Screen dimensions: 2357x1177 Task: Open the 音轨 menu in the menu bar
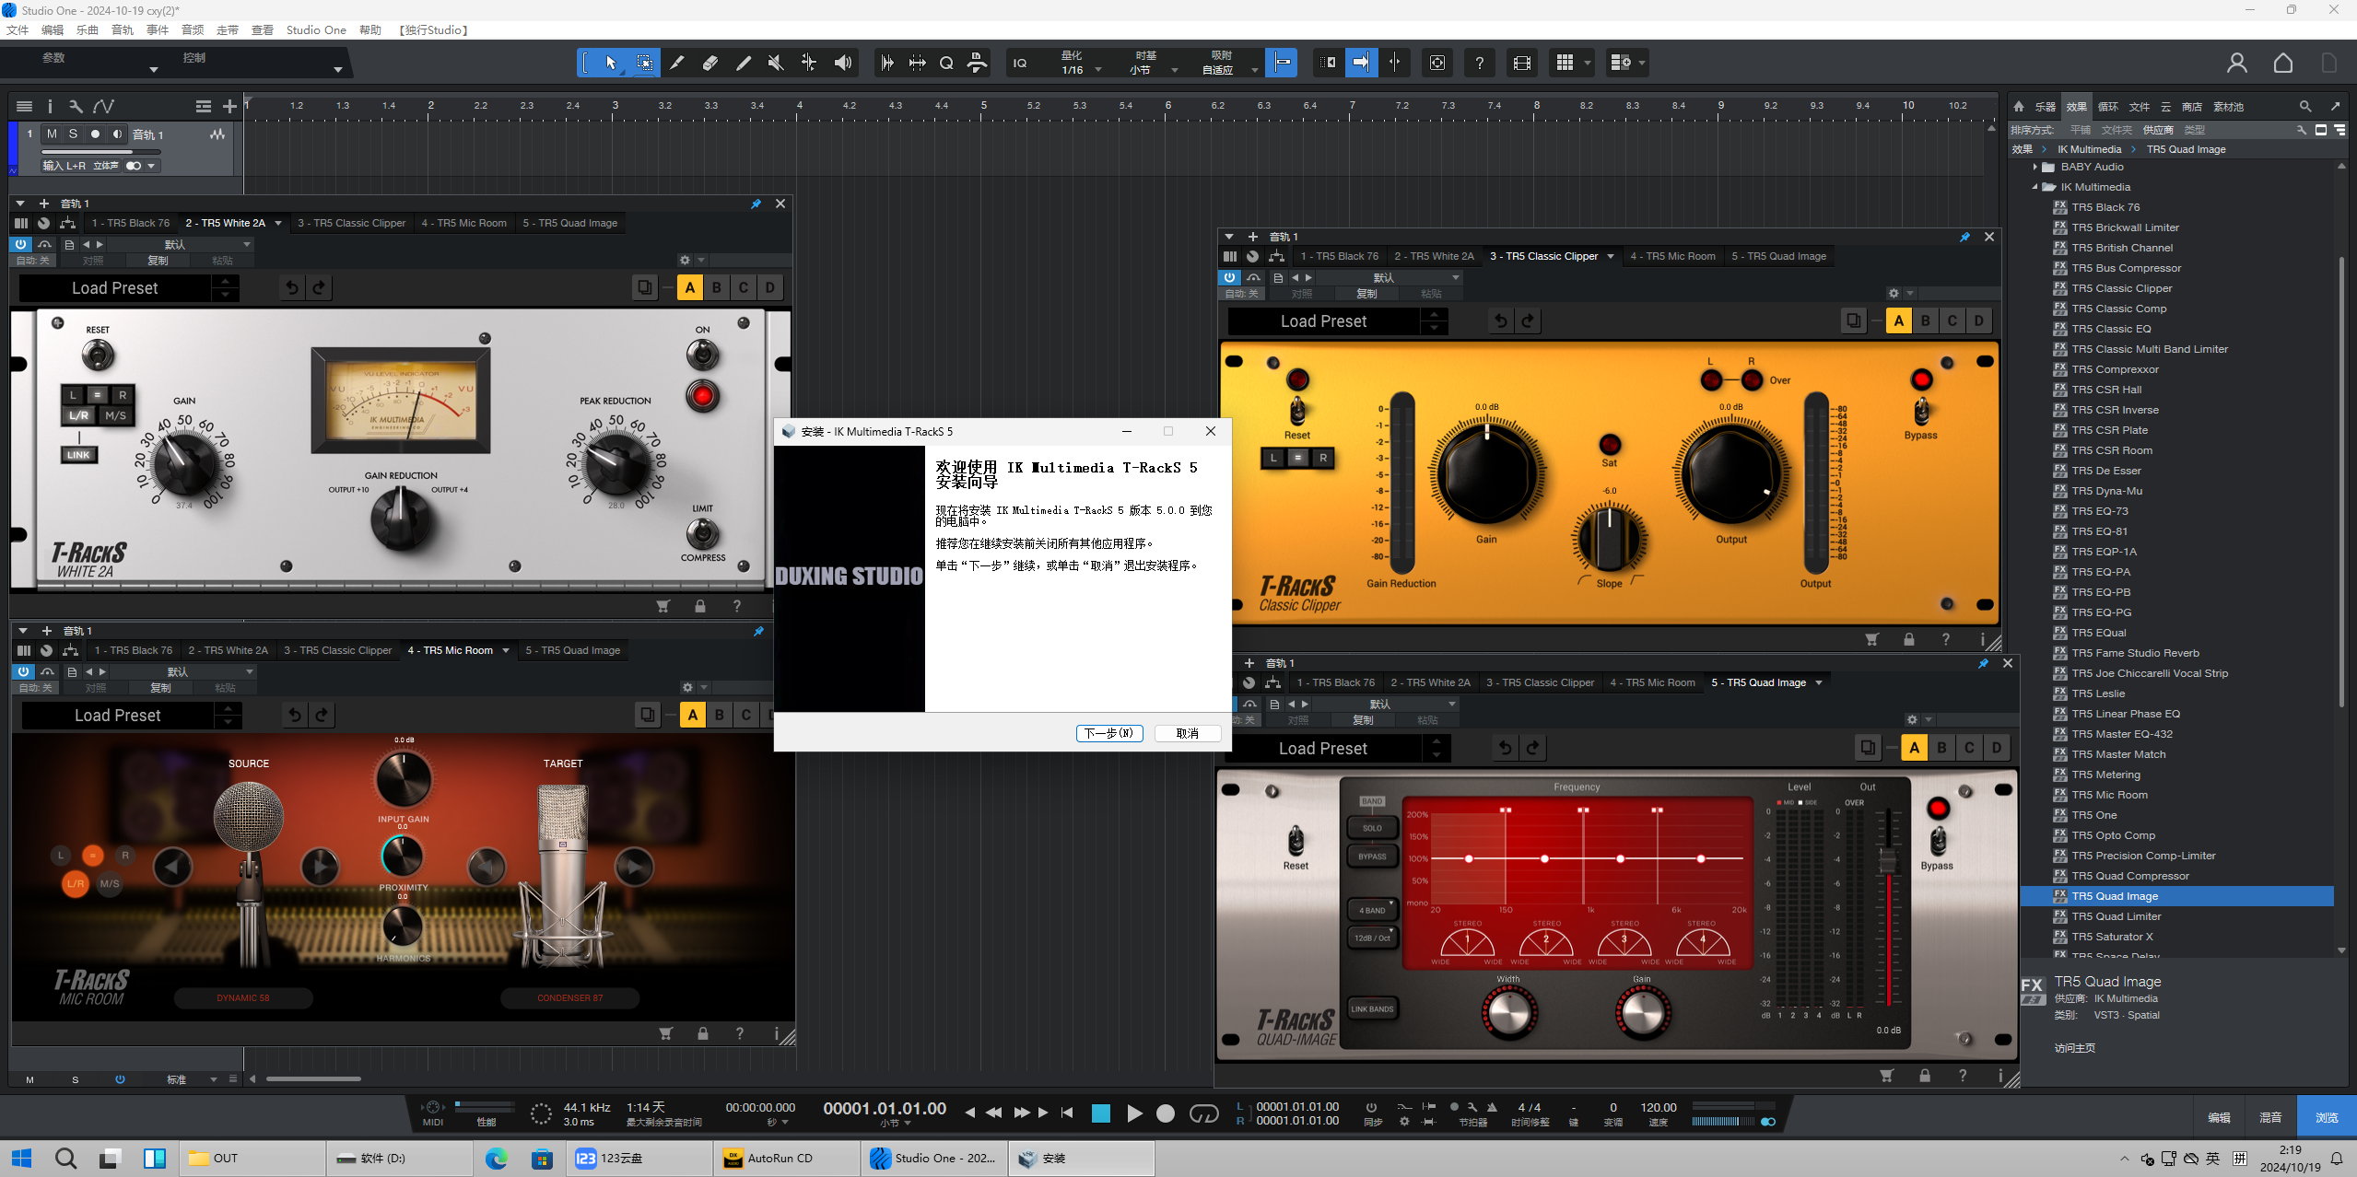(x=122, y=29)
